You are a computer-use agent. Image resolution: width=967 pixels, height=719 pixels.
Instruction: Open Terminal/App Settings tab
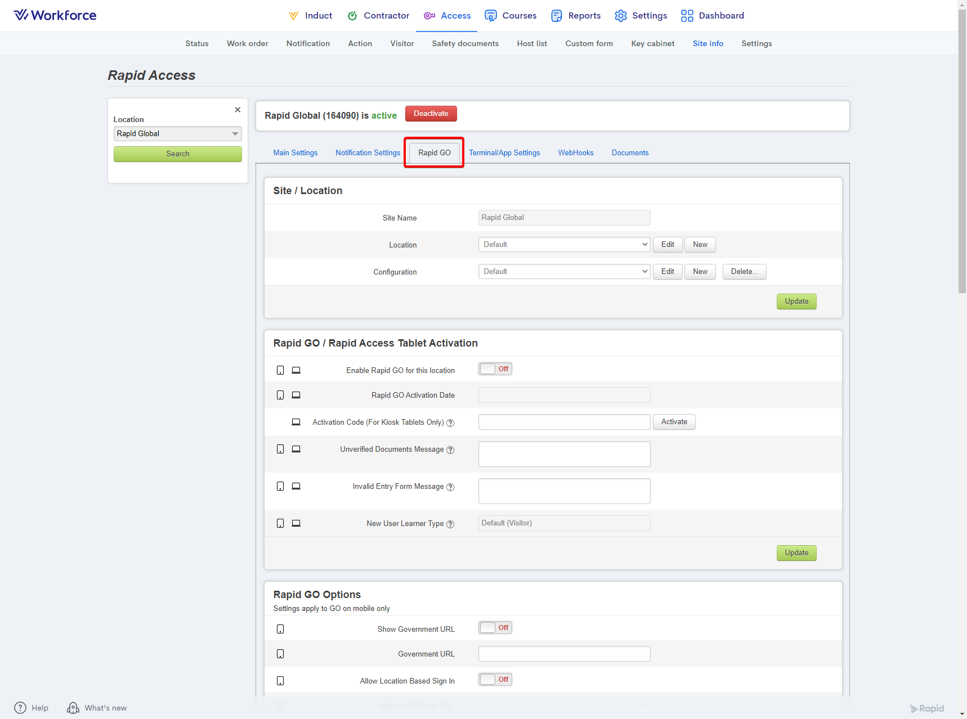504,153
